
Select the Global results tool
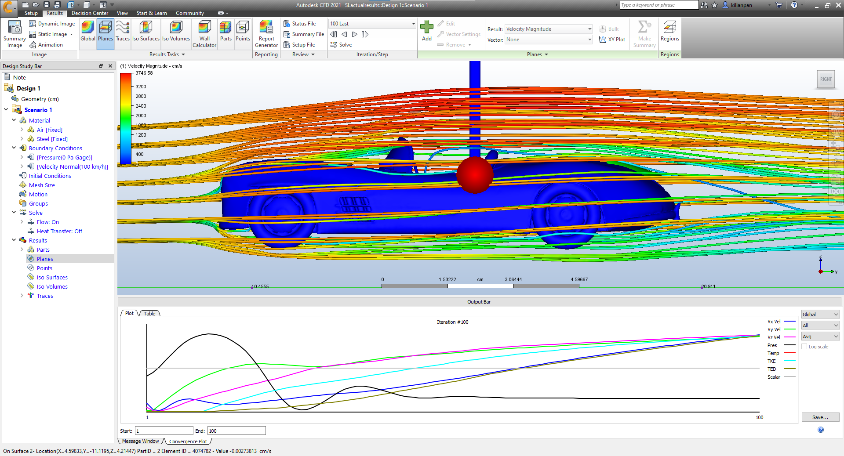click(88, 31)
